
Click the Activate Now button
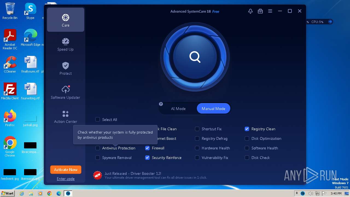[66, 170]
